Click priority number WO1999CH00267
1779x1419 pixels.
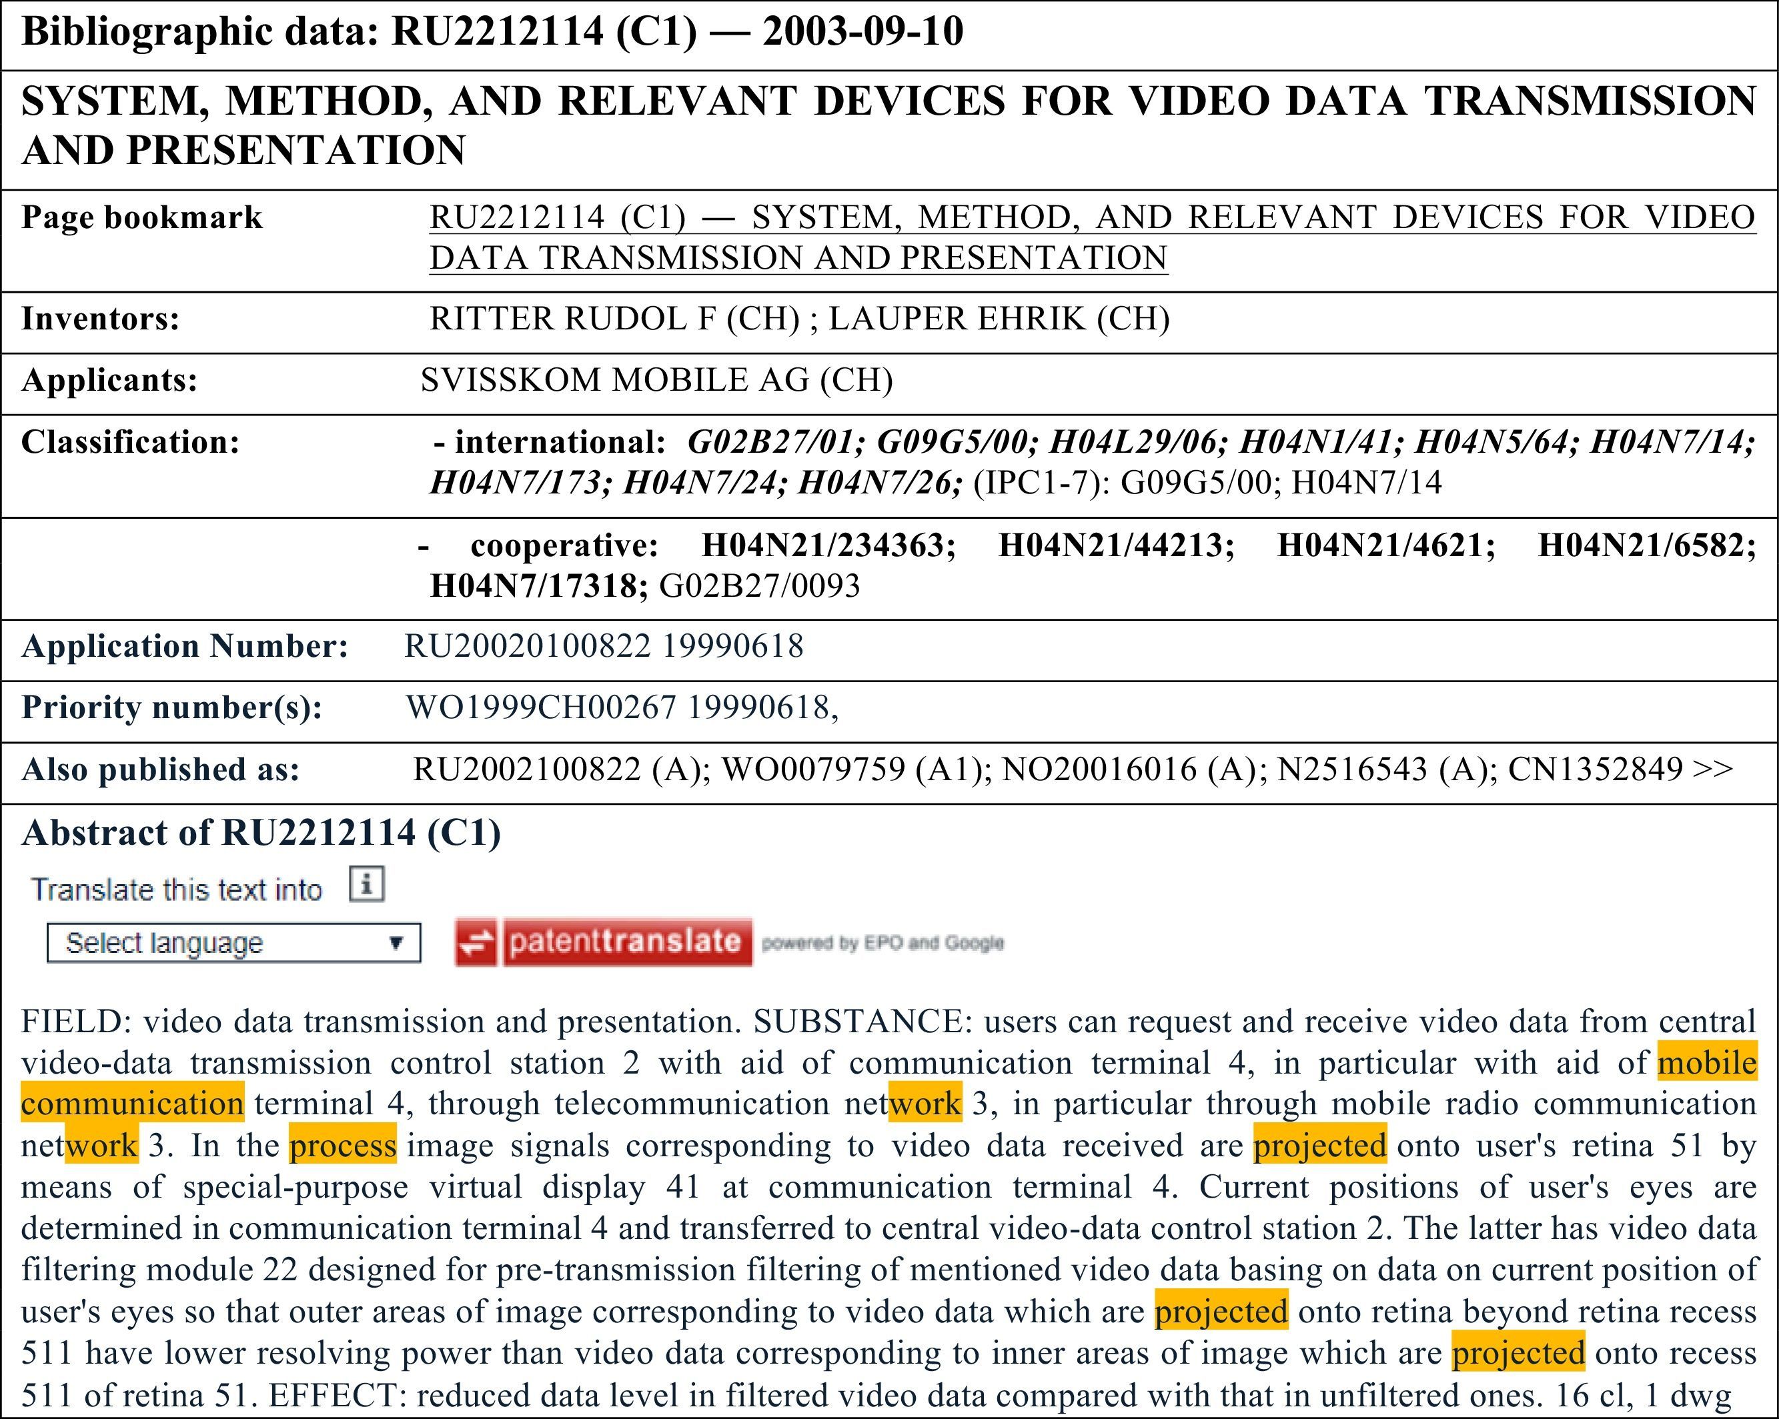tap(540, 708)
